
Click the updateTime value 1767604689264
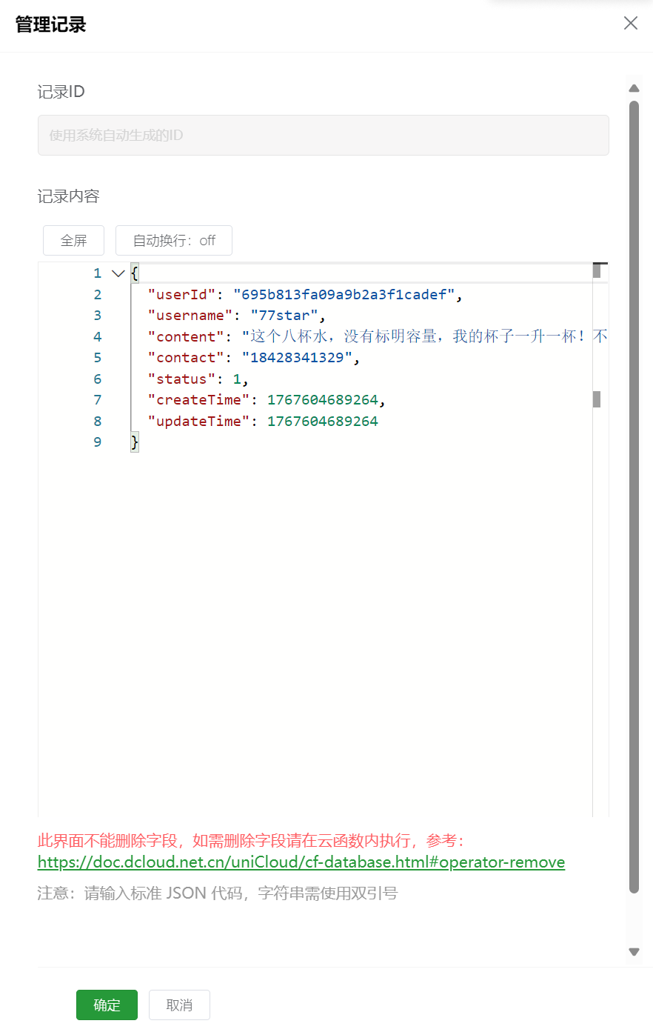[x=323, y=421]
